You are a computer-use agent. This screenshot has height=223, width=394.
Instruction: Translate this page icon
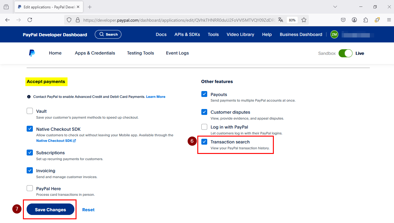pyautogui.click(x=281, y=20)
